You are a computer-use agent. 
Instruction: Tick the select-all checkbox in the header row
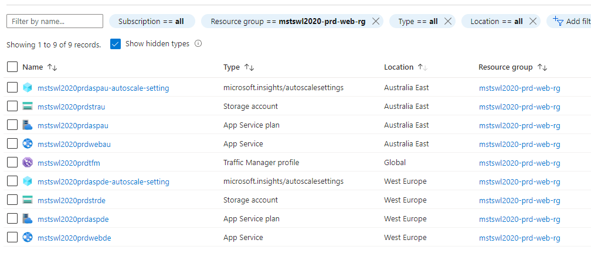pyautogui.click(x=12, y=67)
